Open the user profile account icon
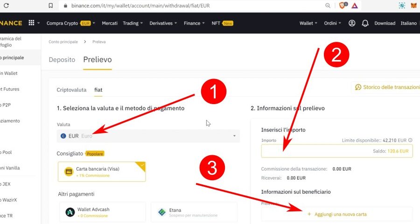This screenshot has width=420, height=224. [x=352, y=23]
